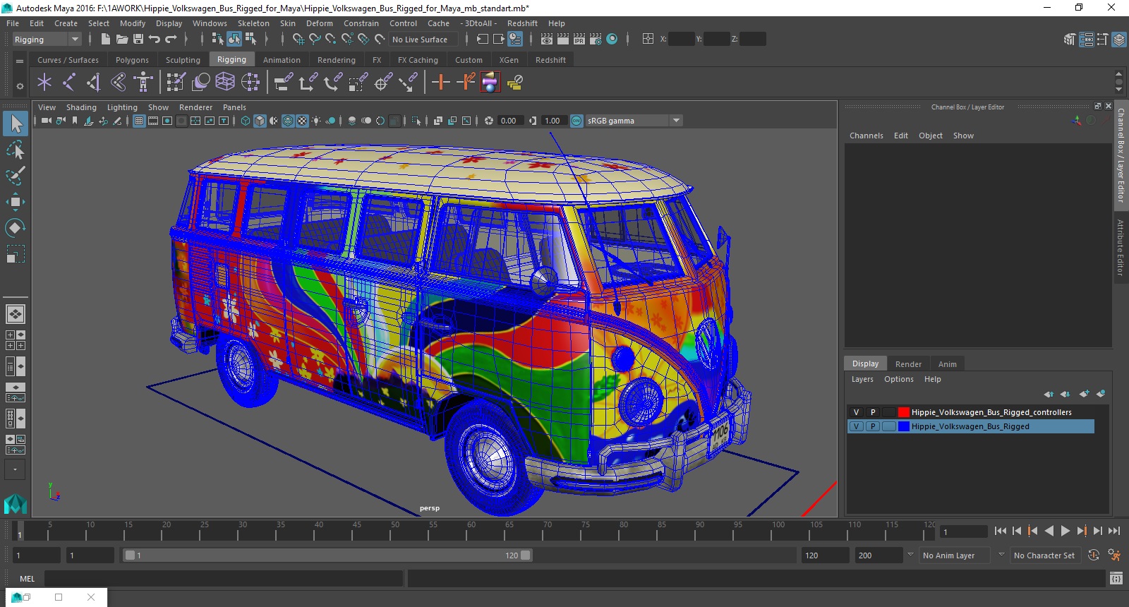Viewport: 1129px width, 607px height.
Task: Toggle playback P of controllers layer
Action: tap(873, 412)
